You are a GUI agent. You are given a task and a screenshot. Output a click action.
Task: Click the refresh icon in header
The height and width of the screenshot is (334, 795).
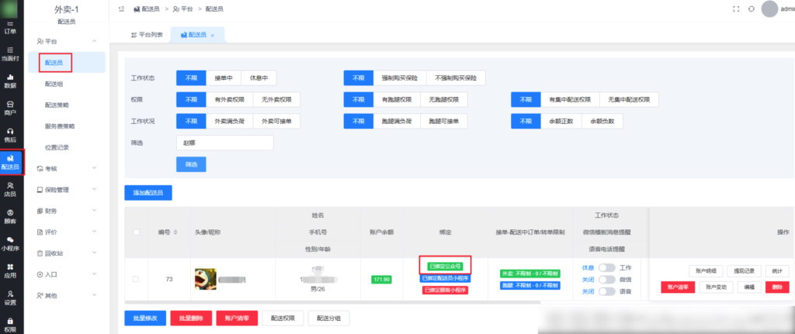point(752,9)
